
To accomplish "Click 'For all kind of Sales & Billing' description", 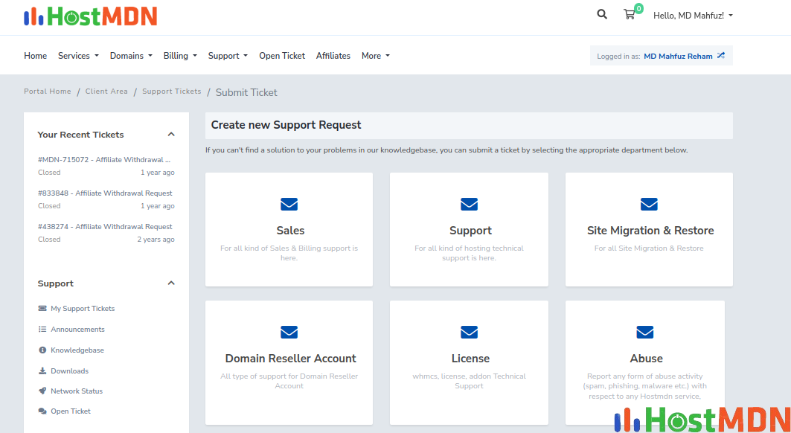I will (289, 253).
